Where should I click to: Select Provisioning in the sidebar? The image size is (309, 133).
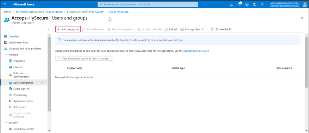(x=20, y=95)
